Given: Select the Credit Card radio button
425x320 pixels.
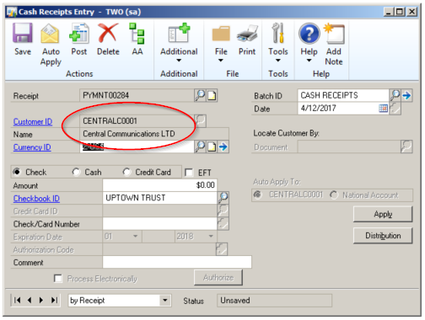Looking at the screenshot, I should pos(126,172).
